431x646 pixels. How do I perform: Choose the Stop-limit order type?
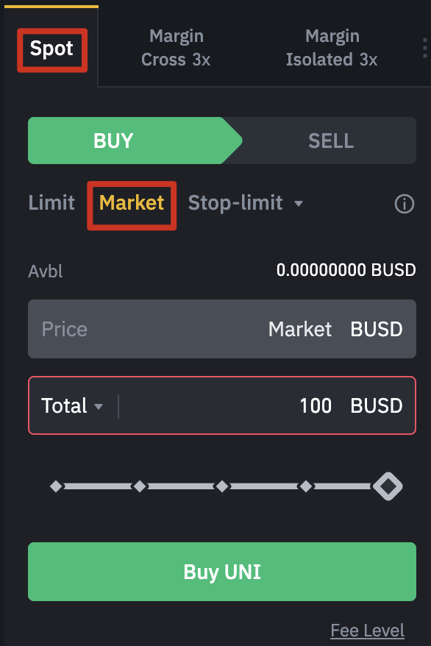pos(235,202)
